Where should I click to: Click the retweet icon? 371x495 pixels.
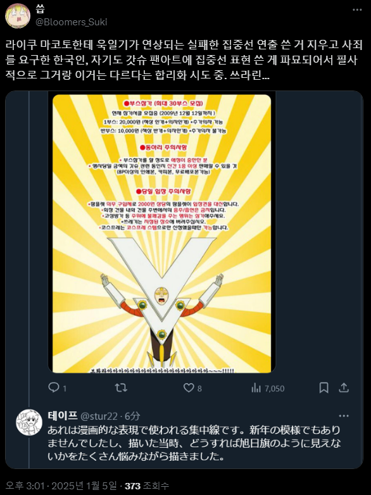point(121,387)
